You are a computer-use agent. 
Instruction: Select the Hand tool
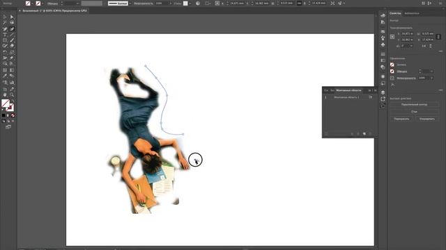tap(5, 95)
